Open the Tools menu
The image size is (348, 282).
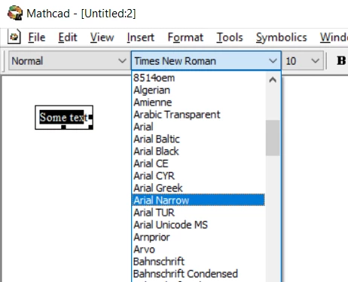tap(230, 38)
